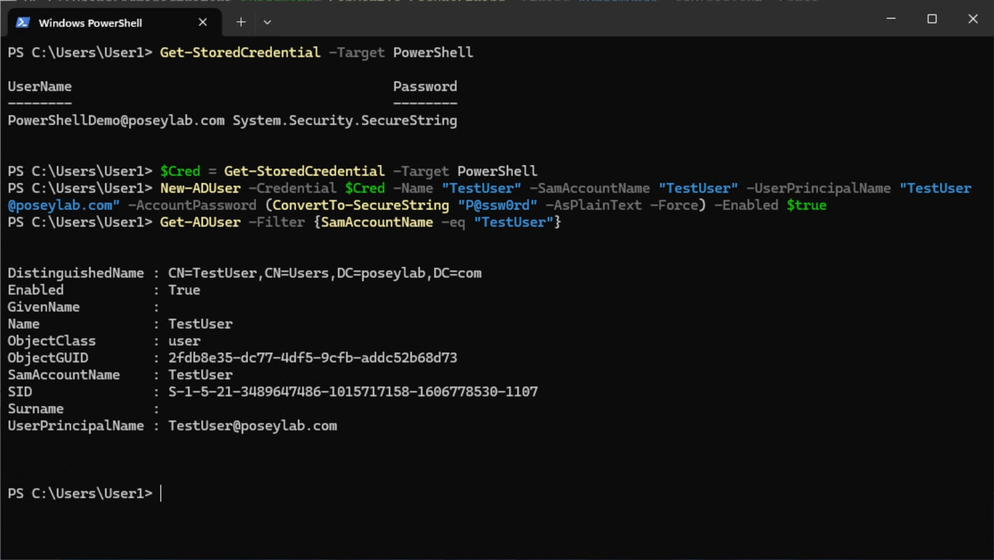This screenshot has height=560, width=994.
Task: Click the SID value line
Action: point(352,392)
